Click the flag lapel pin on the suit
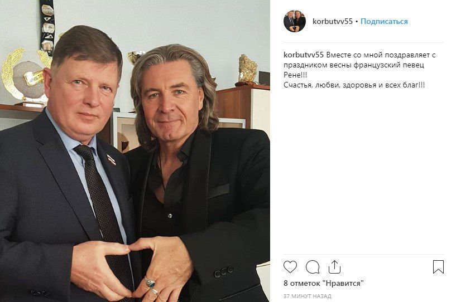 pos(112,160)
